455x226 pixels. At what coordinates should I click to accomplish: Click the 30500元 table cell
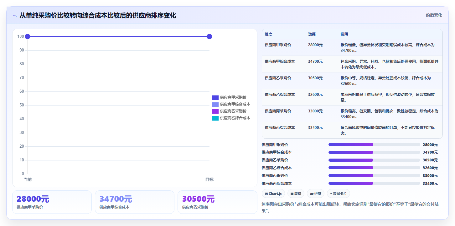coord(315,78)
